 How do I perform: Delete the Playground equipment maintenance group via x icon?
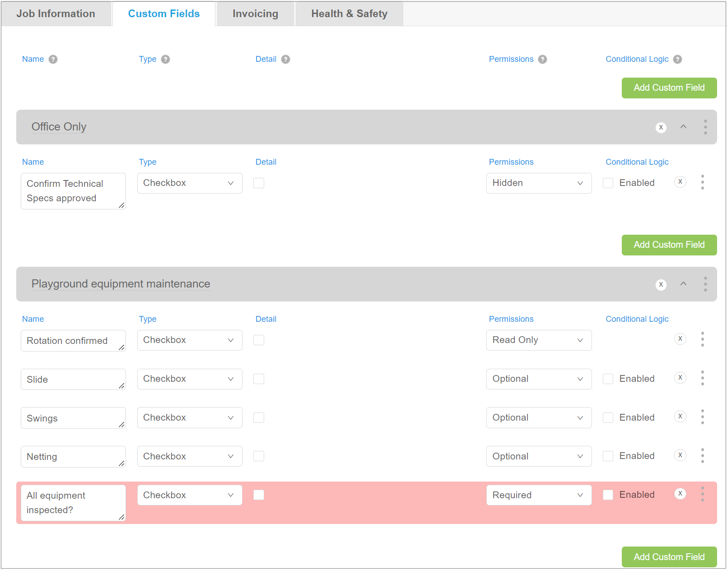tap(661, 285)
